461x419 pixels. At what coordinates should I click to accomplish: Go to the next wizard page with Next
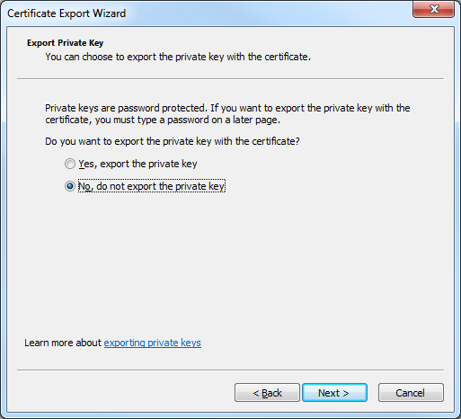point(334,393)
